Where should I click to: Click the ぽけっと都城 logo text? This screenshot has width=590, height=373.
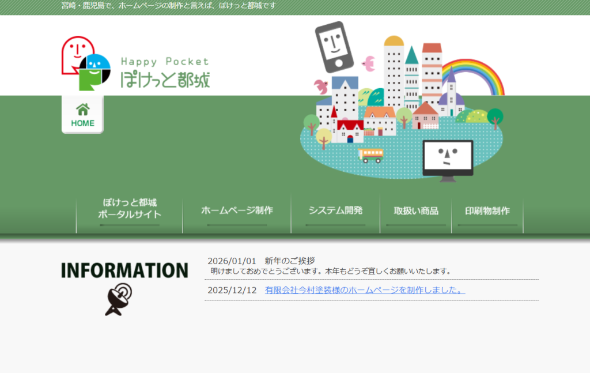click(x=165, y=79)
